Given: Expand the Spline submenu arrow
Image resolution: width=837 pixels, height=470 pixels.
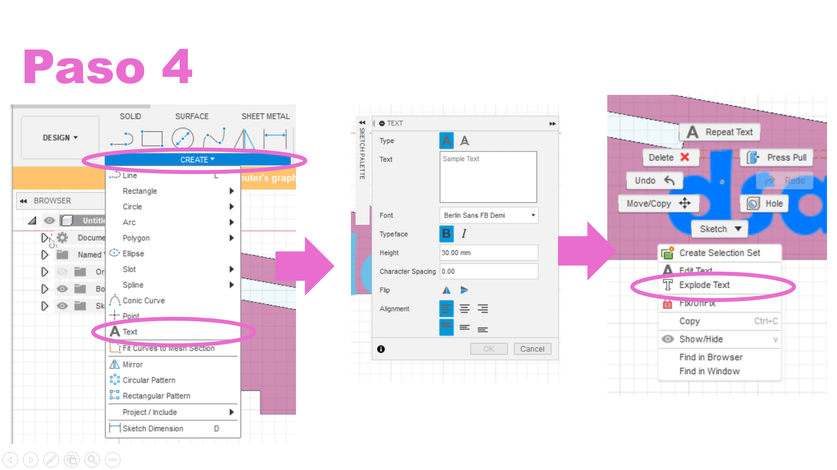Looking at the screenshot, I should click(x=232, y=284).
